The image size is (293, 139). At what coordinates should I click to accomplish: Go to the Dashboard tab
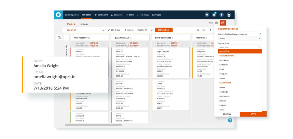[101, 15]
